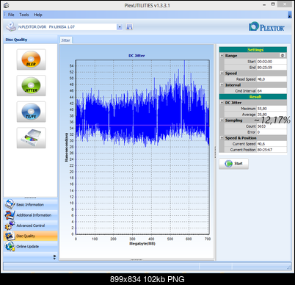Open the drive selection dropdown arrow
The image size is (295, 285).
click(x=120, y=27)
